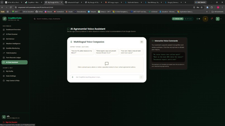Switch to New Writeup Kaggle tab
Viewport: 225px width, 126px height.
coord(153,2)
